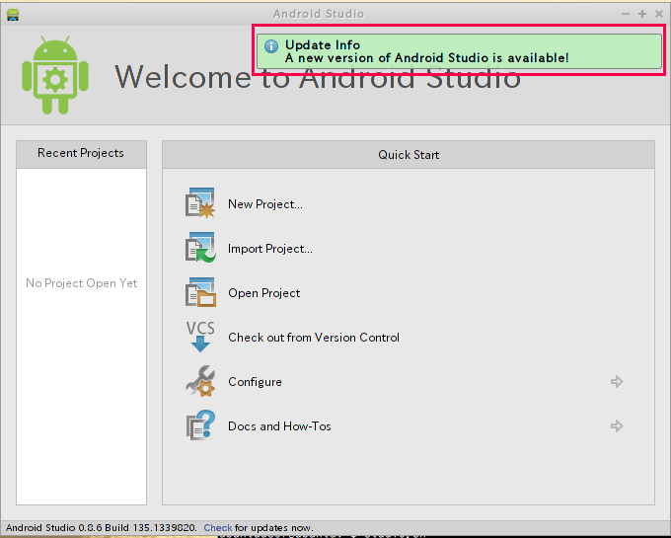
Task: Expand Docs and How-Tos submenu arrow
Action: [617, 425]
